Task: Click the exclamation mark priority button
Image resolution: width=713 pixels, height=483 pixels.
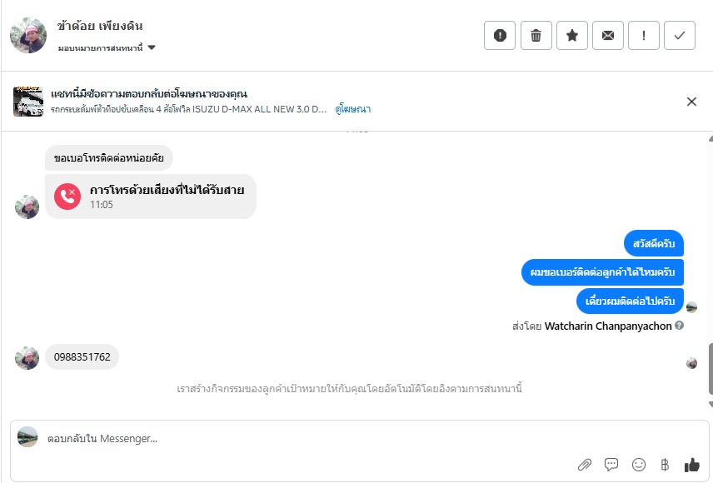Action: pos(644,35)
